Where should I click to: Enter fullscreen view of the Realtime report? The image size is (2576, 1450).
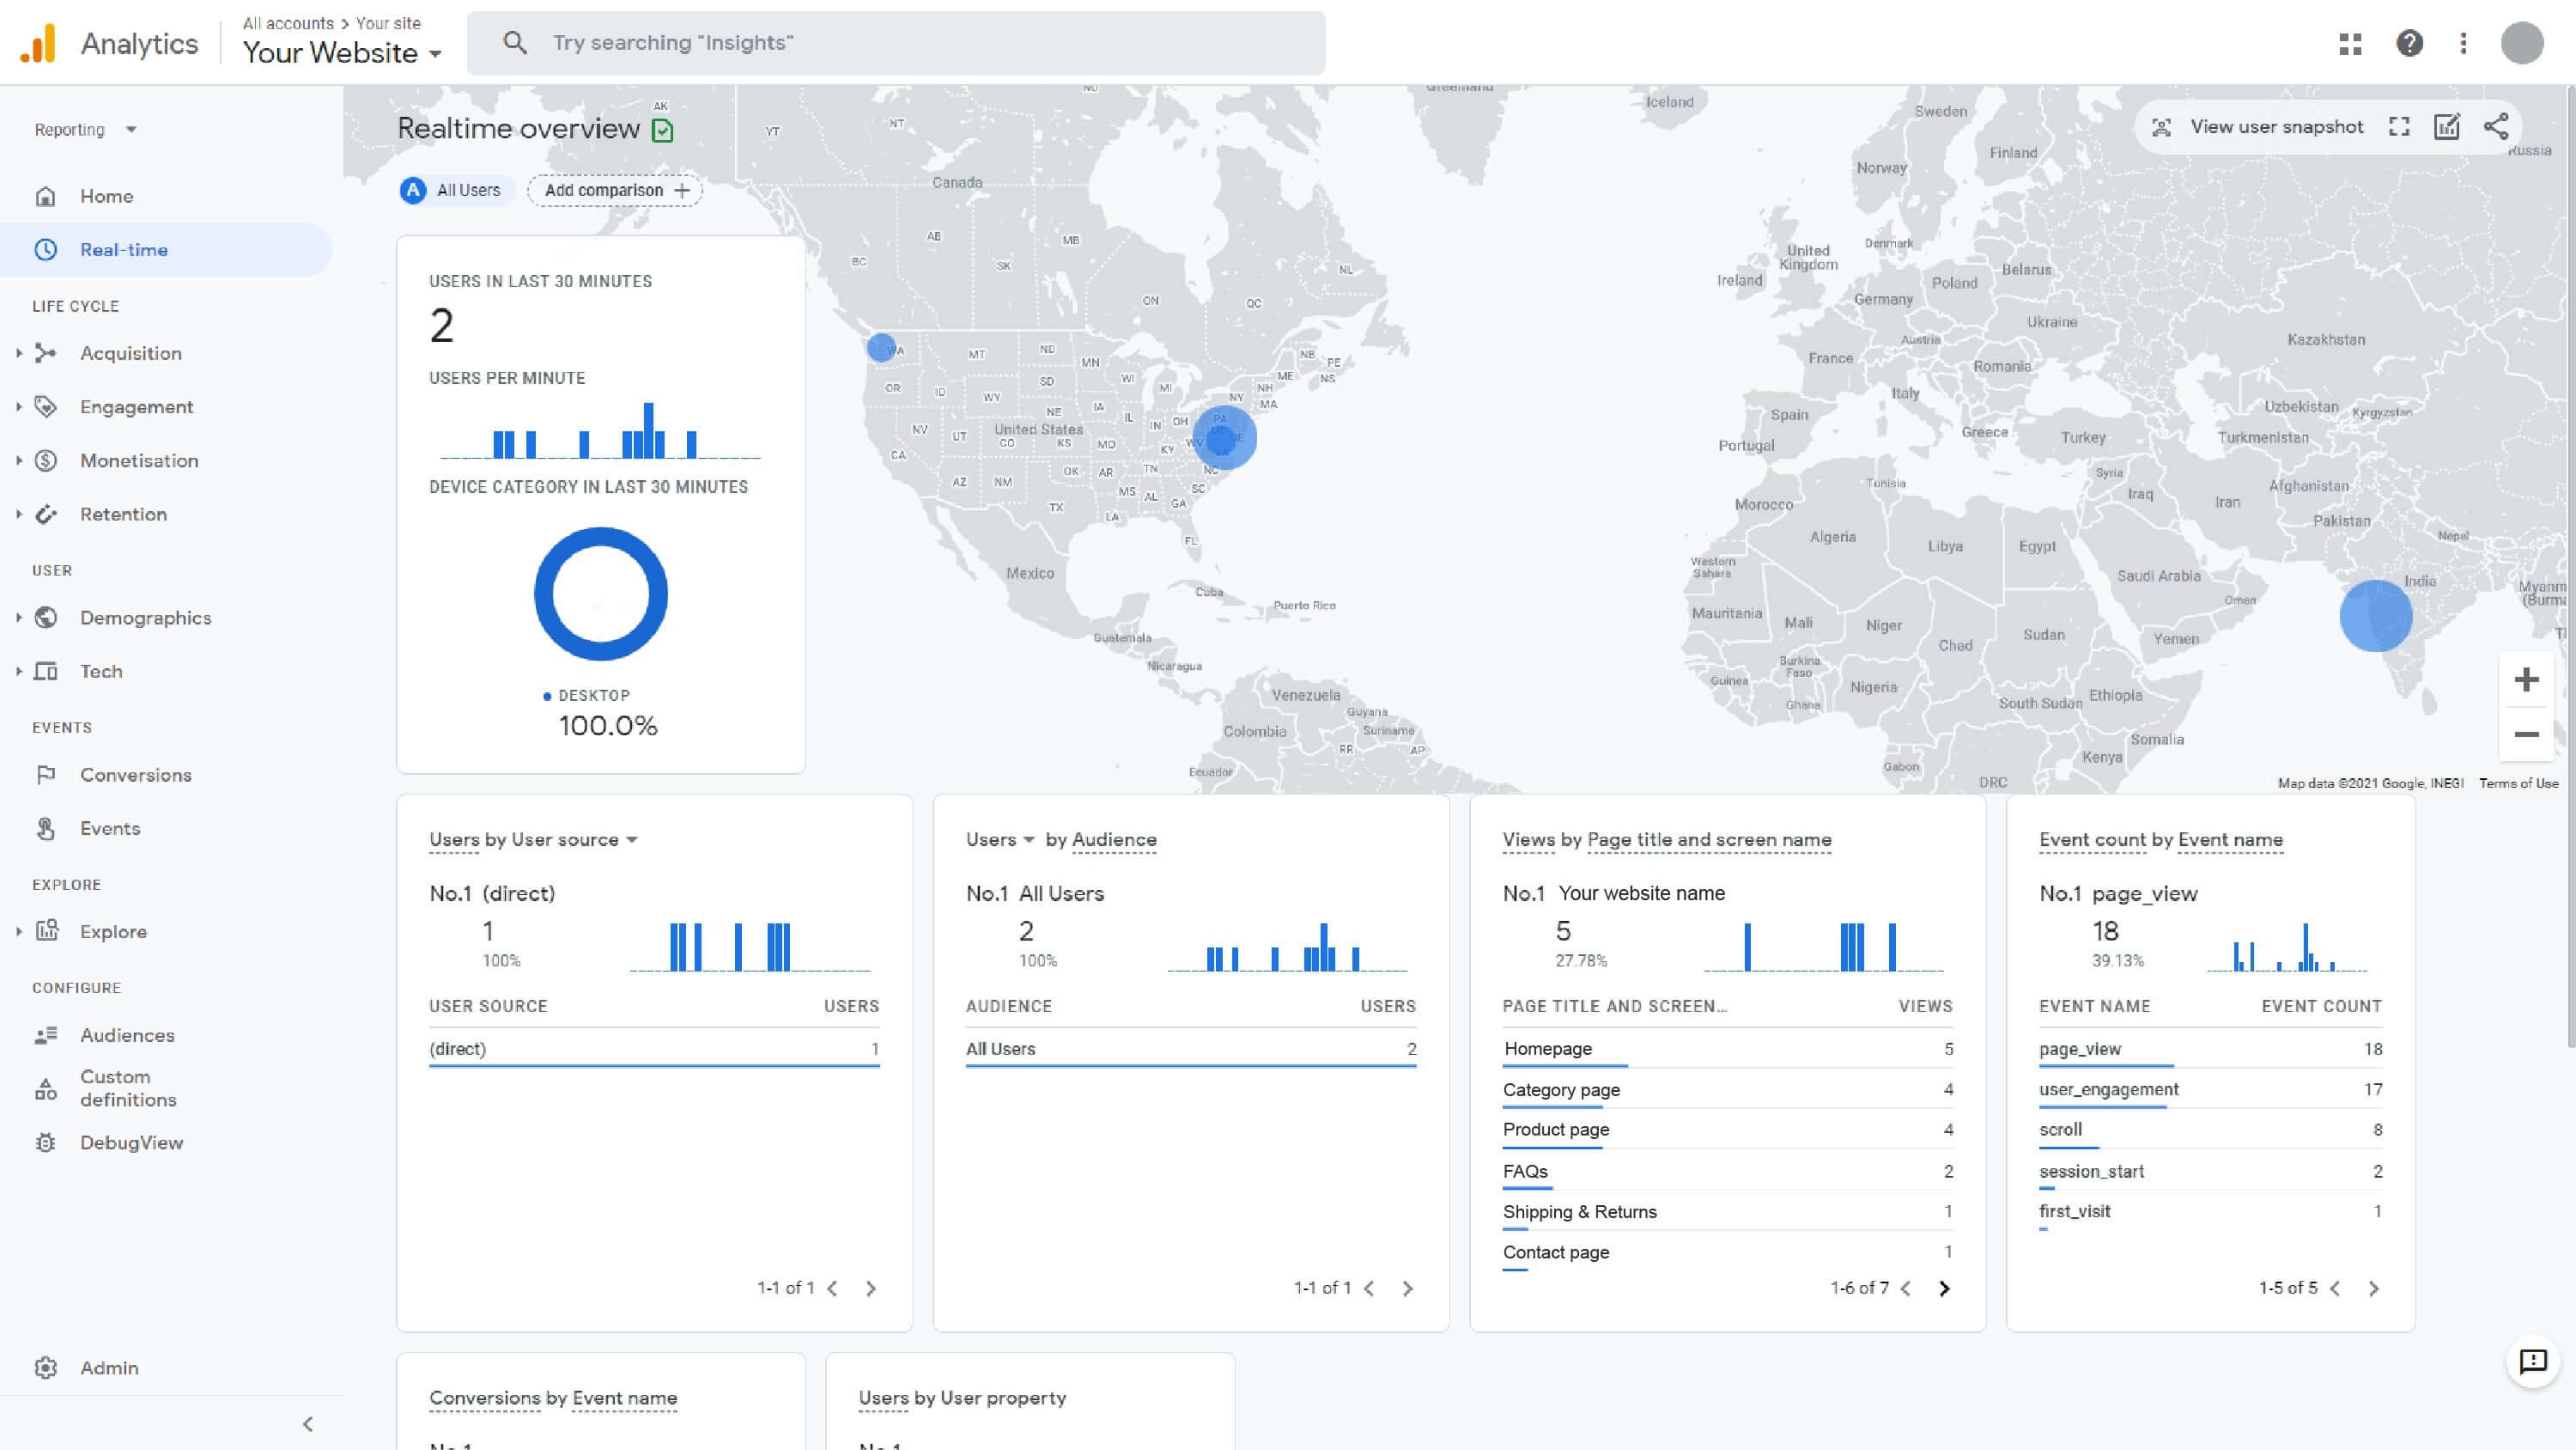point(2399,126)
